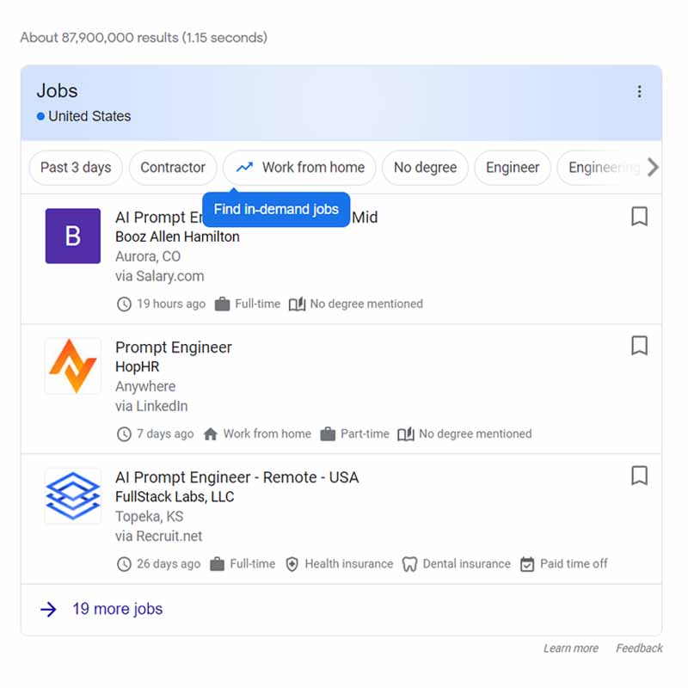Click the arrow icon beside 19 more jobs

tap(48, 609)
